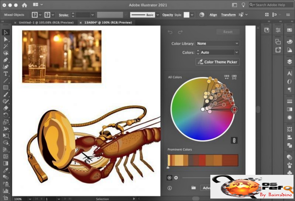The width and height of the screenshot is (295, 201).
Task: Click the Stroke label link
Action: pos(64,15)
